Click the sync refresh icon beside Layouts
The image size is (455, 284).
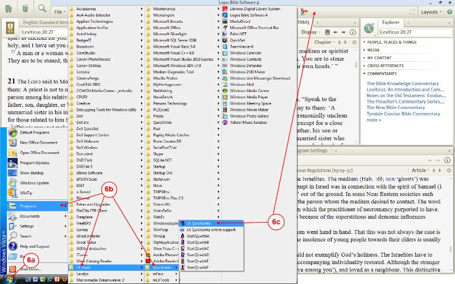tap(412, 12)
